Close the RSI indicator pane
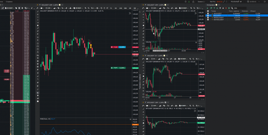268x135 pixels. click(x=131, y=119)
